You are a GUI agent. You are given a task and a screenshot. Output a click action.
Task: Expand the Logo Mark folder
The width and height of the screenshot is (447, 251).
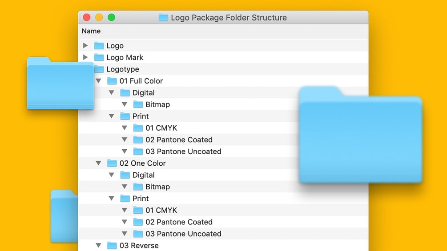85,57
